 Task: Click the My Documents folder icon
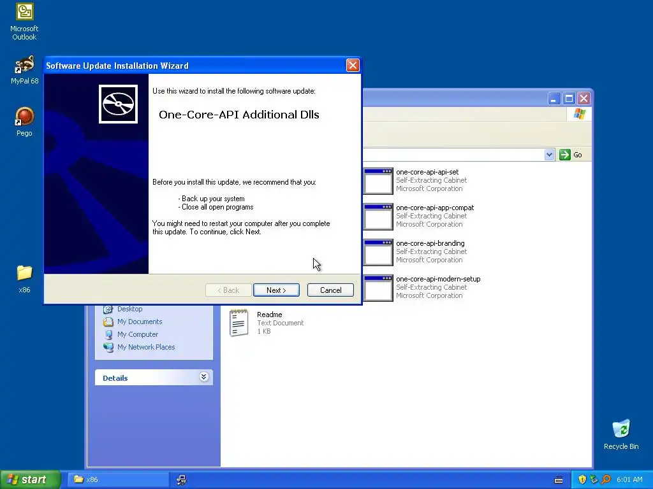coord(108,322)
